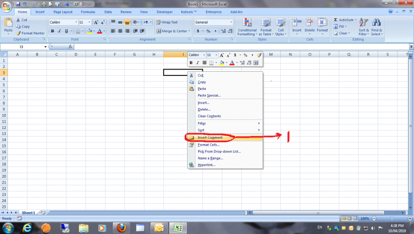414x234 pixels.
Task: Expand the AutoSum dropdown arrow
Action: (356, 20)
